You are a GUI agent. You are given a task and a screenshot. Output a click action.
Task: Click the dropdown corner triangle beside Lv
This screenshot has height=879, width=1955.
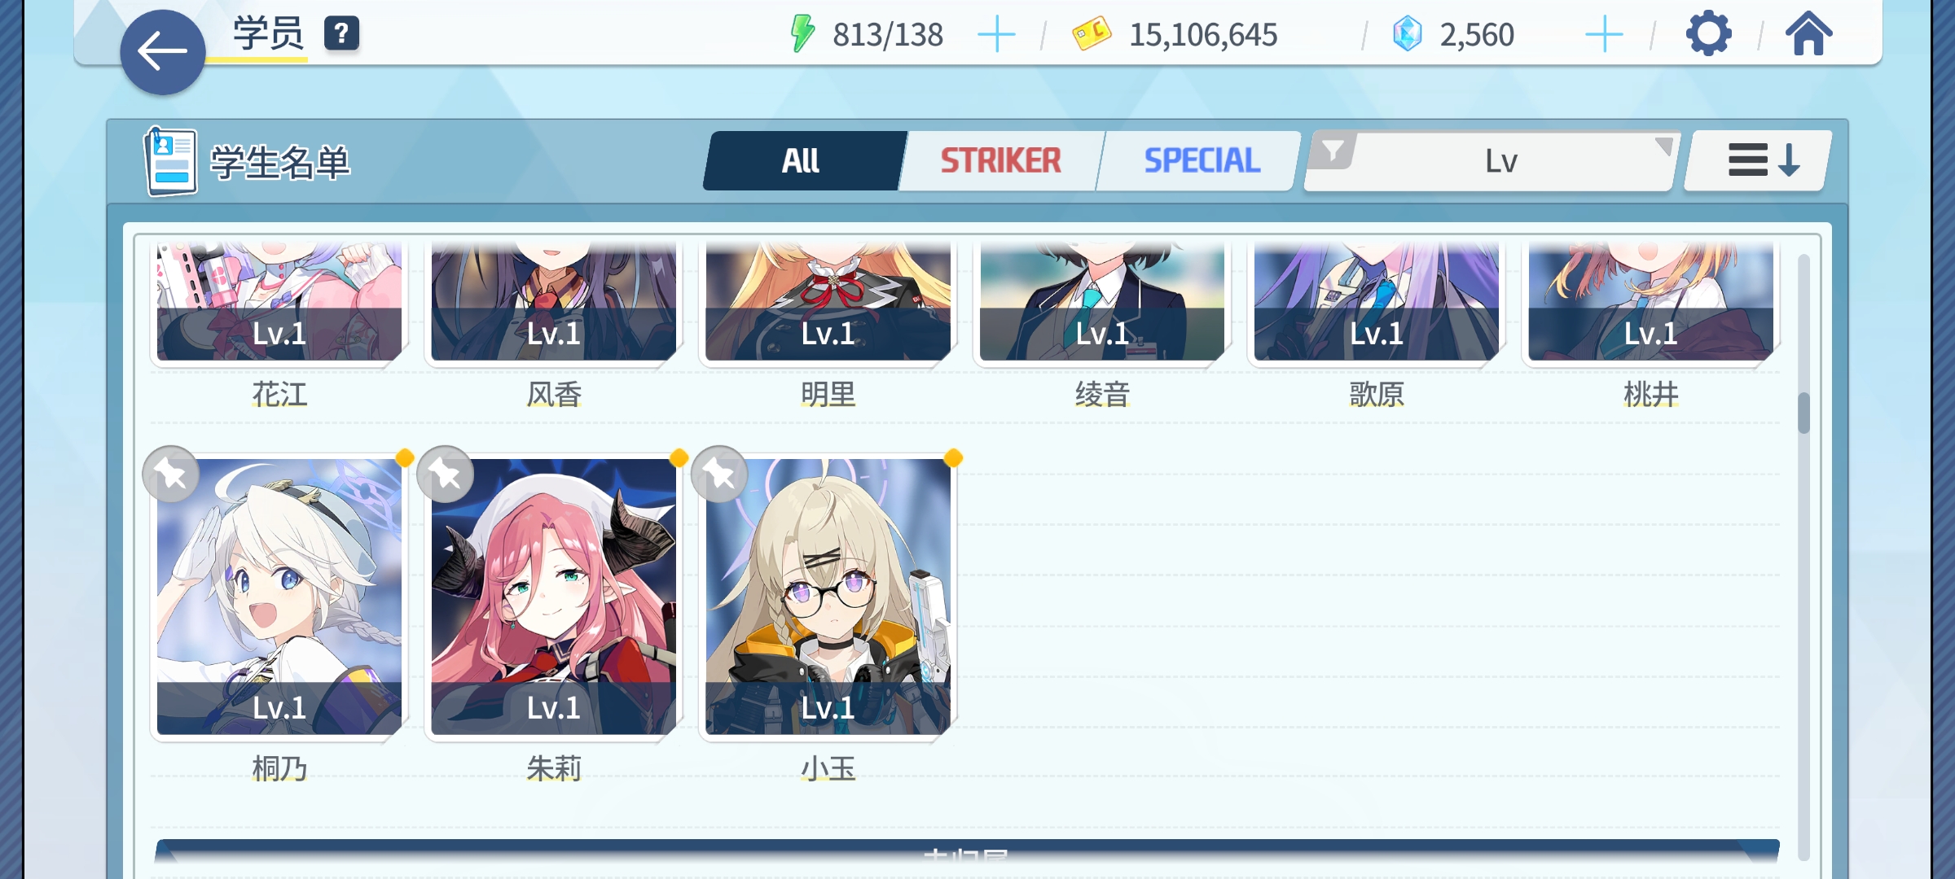1663,146
